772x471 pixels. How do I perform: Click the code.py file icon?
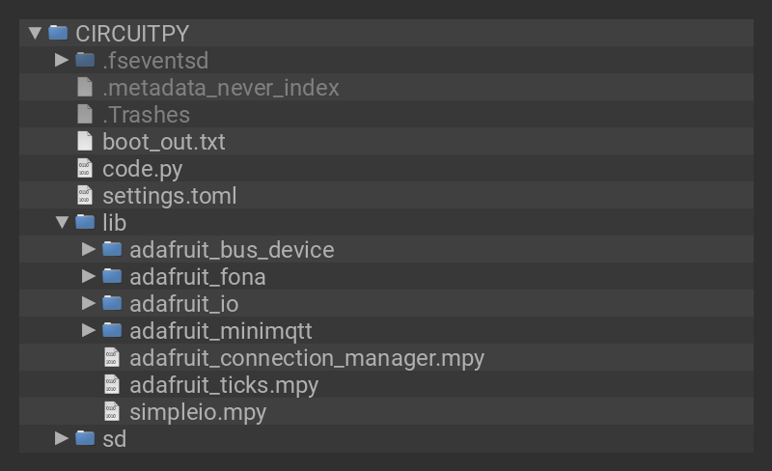pyautogui.click(x=85, y=168)
